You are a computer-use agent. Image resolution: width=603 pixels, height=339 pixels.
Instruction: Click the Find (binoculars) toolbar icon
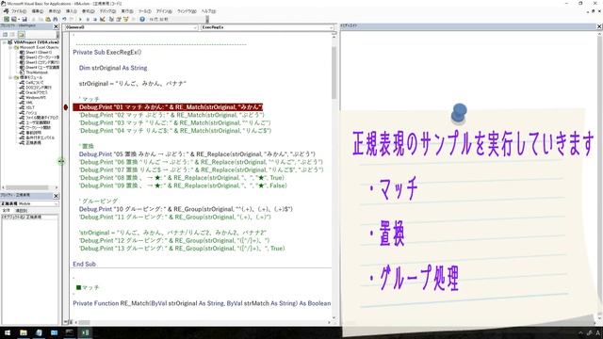(x=56, y=19)
